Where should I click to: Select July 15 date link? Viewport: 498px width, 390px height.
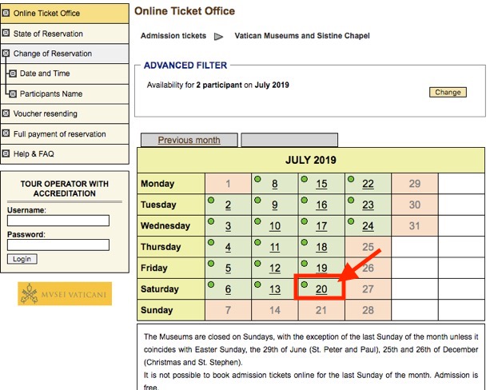tap(321, 184)
